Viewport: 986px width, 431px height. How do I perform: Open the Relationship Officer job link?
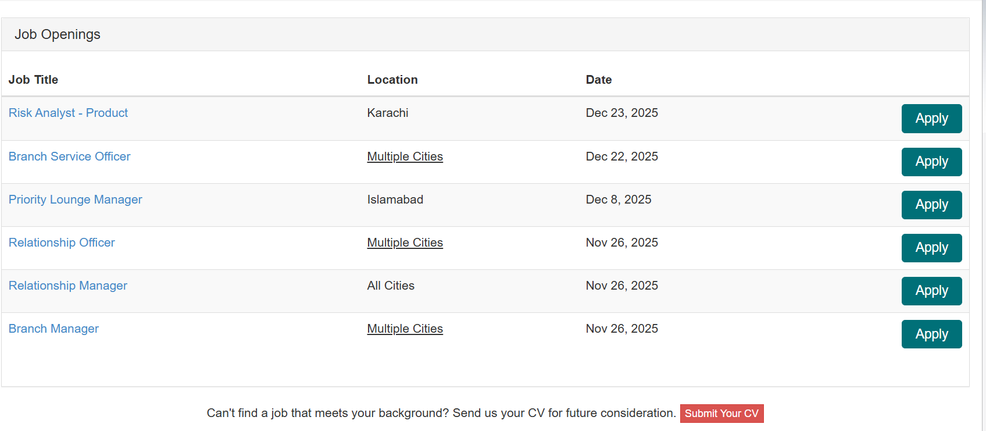point(62,243)
